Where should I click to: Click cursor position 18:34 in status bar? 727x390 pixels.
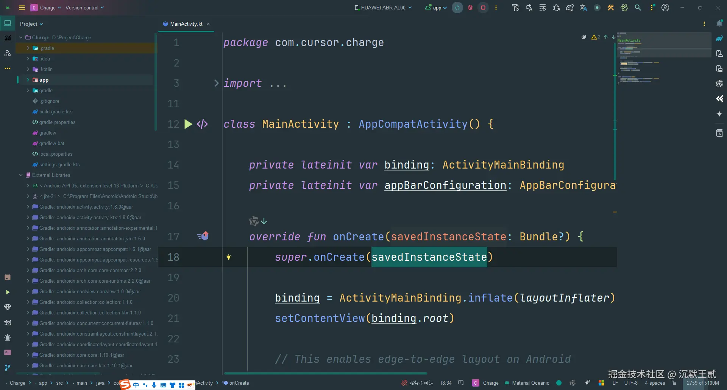(446, 383)
